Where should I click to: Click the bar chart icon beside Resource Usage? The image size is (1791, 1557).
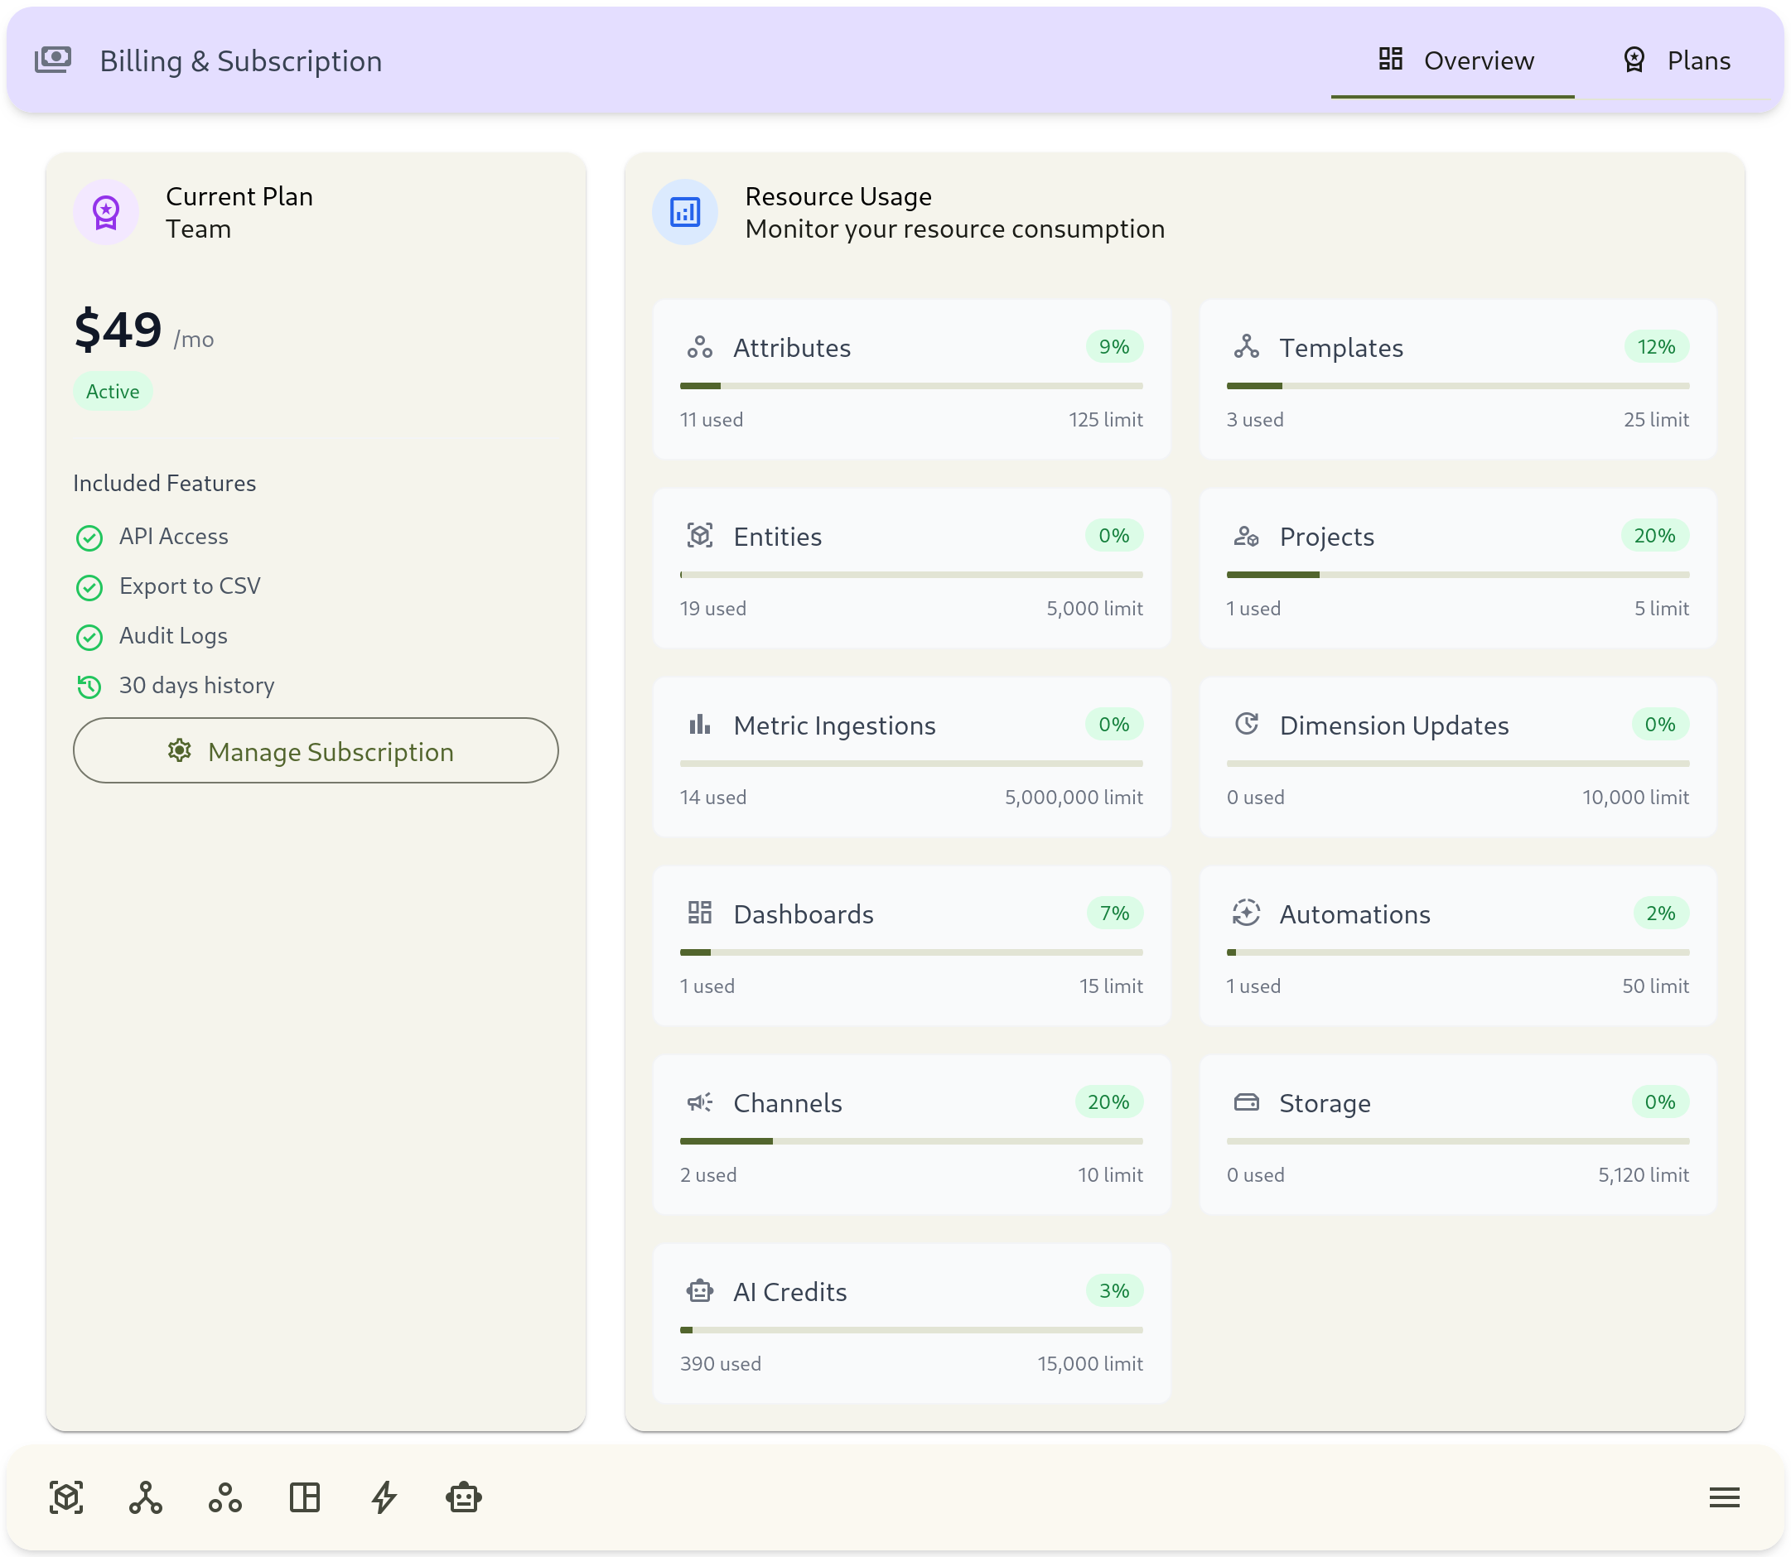point(685,211)
